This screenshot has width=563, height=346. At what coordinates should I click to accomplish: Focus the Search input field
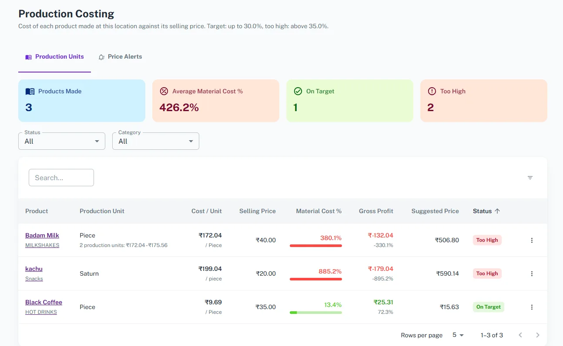(61, 178)
